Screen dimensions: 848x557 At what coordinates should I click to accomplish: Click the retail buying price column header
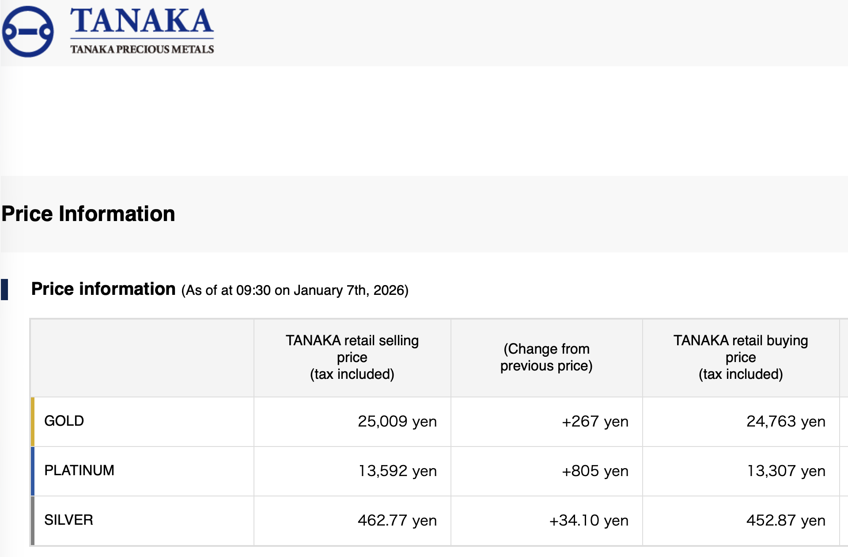coord(741,357)
